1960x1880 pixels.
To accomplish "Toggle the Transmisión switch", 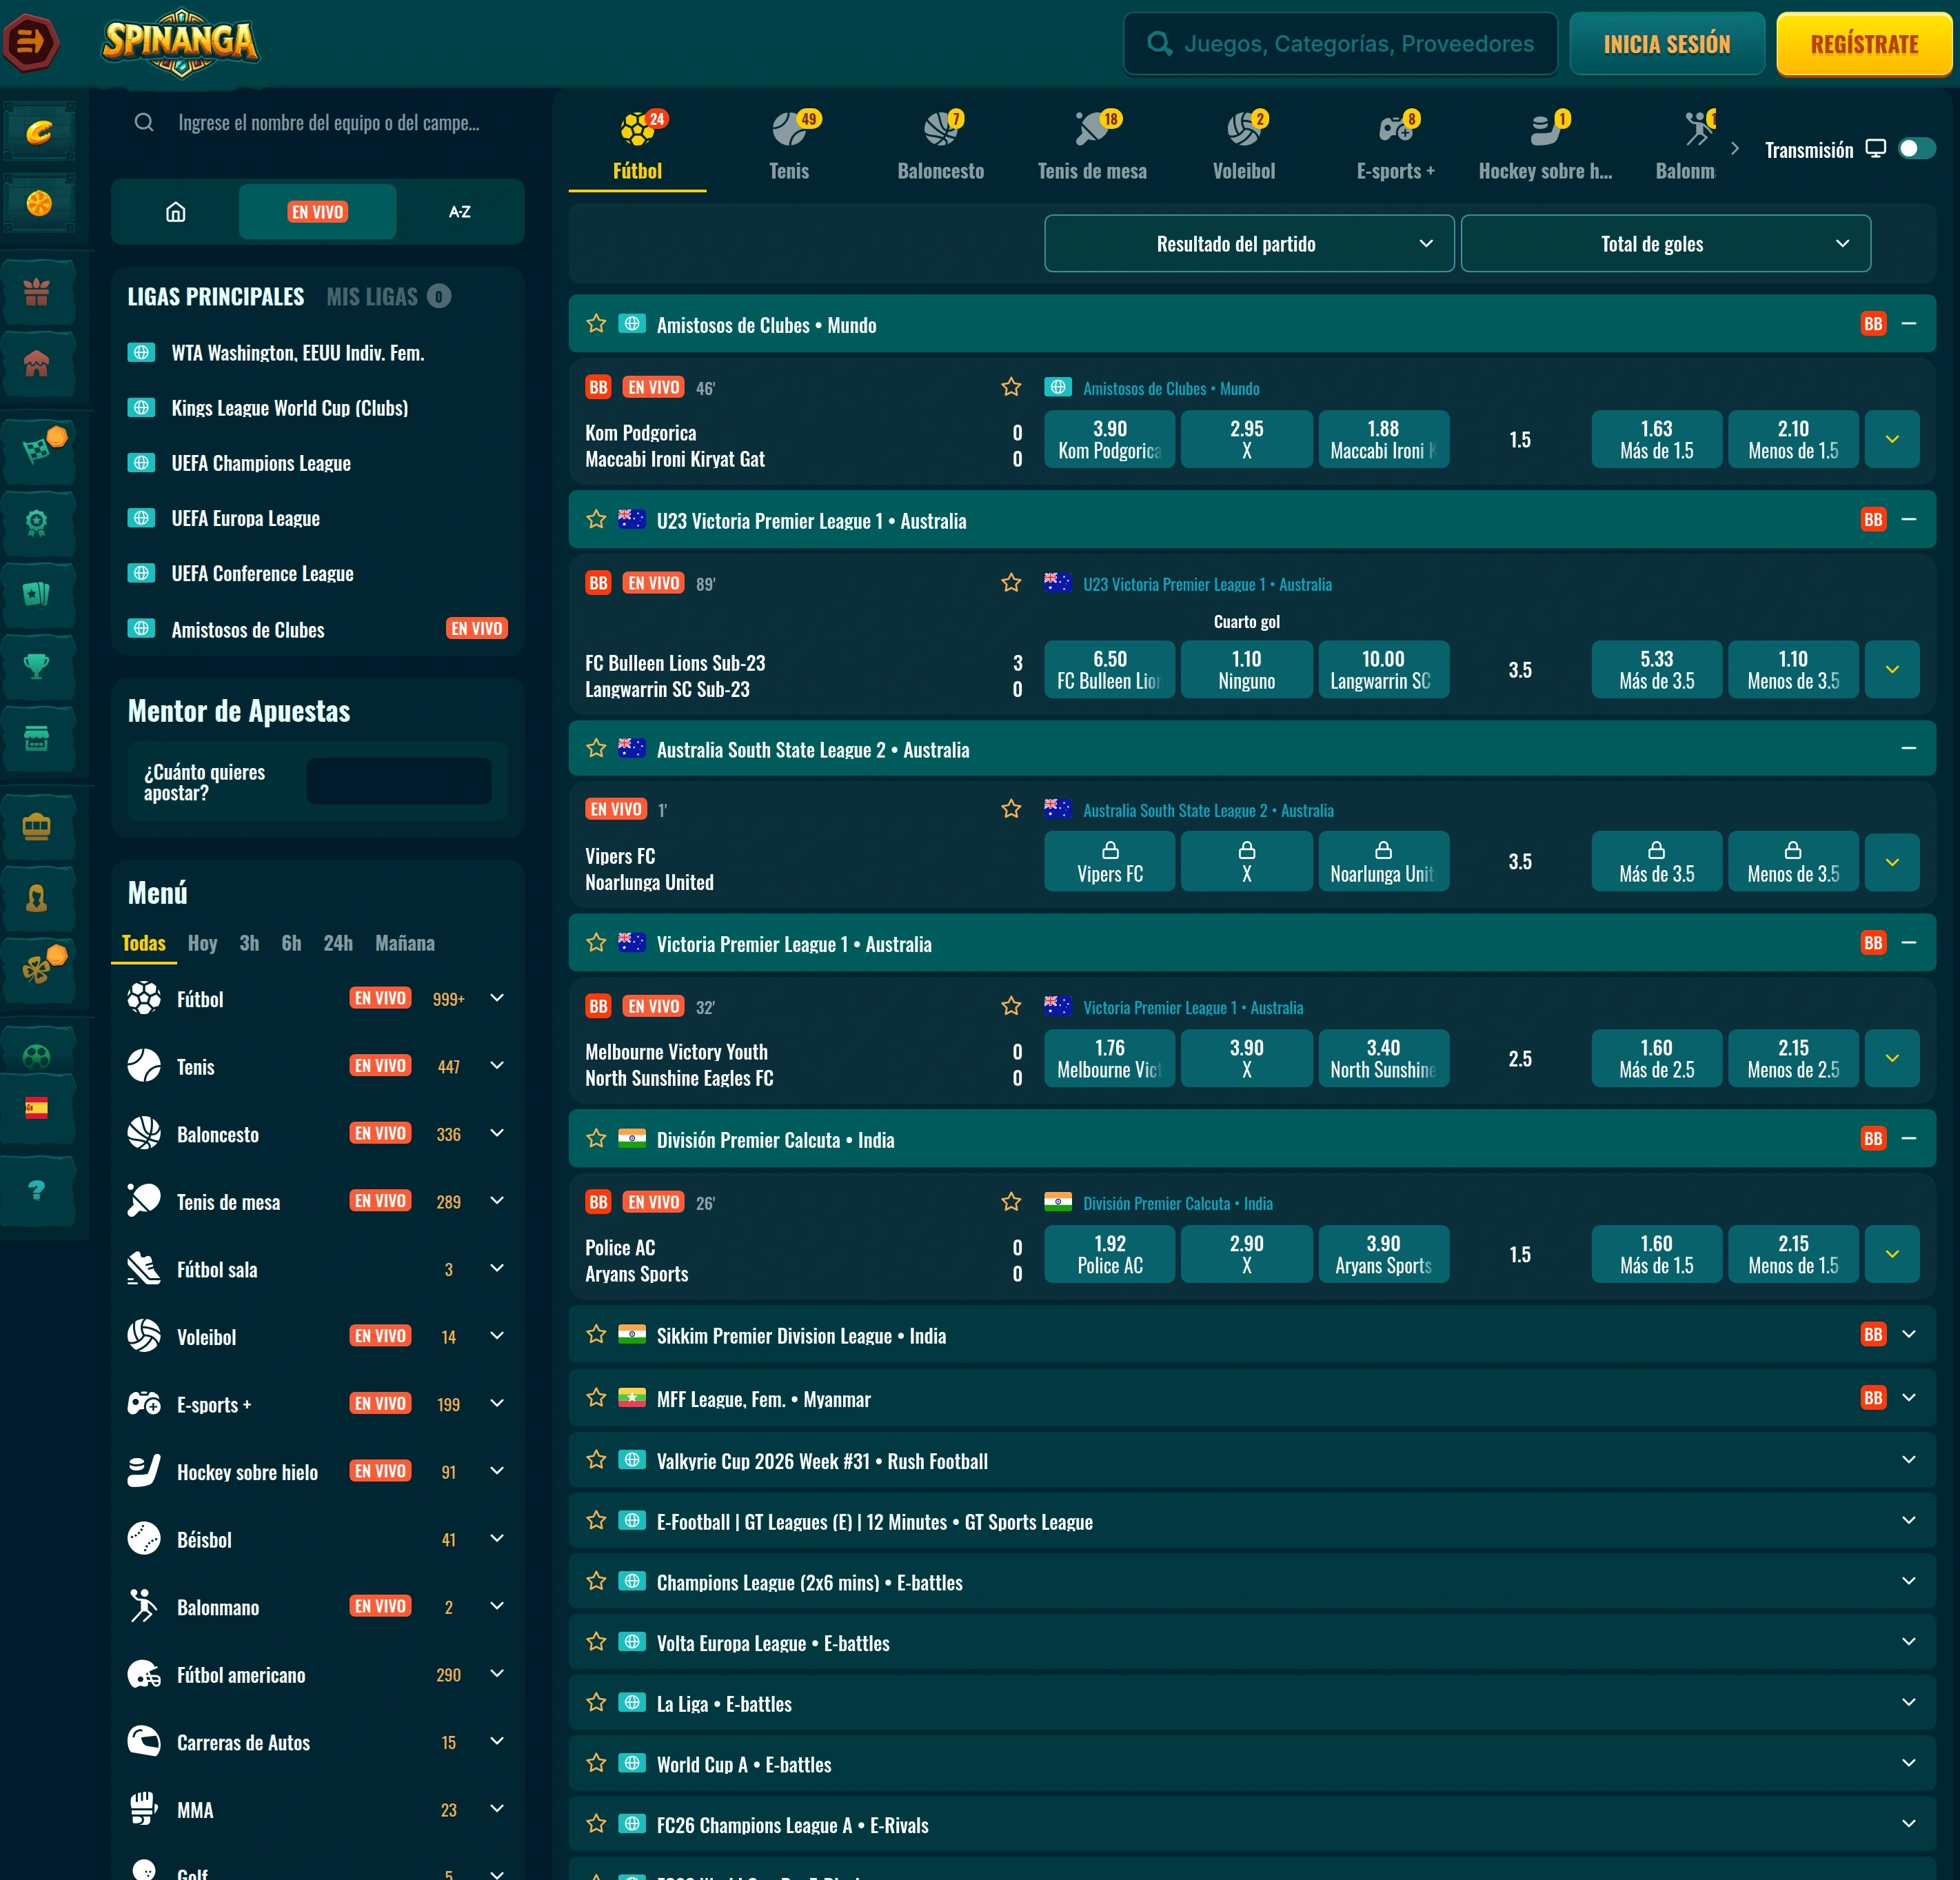I will 1917,149.
